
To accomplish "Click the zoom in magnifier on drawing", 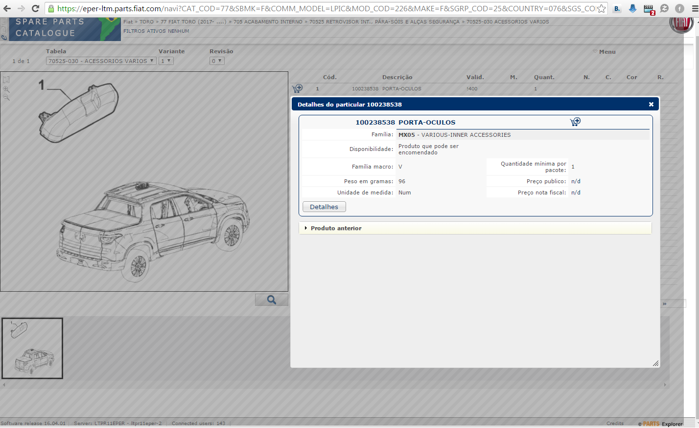I will pyautogui.click(x=6, y=89).
